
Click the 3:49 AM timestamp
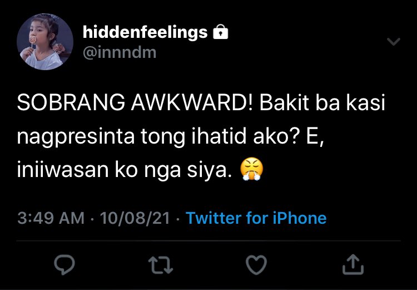click(51, 218)
